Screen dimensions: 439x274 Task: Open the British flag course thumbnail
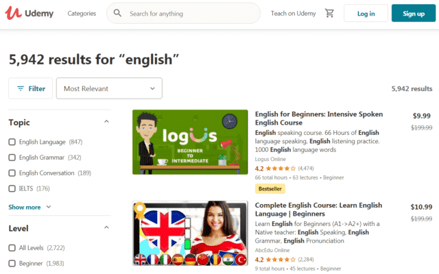click(x=190, y=233)
